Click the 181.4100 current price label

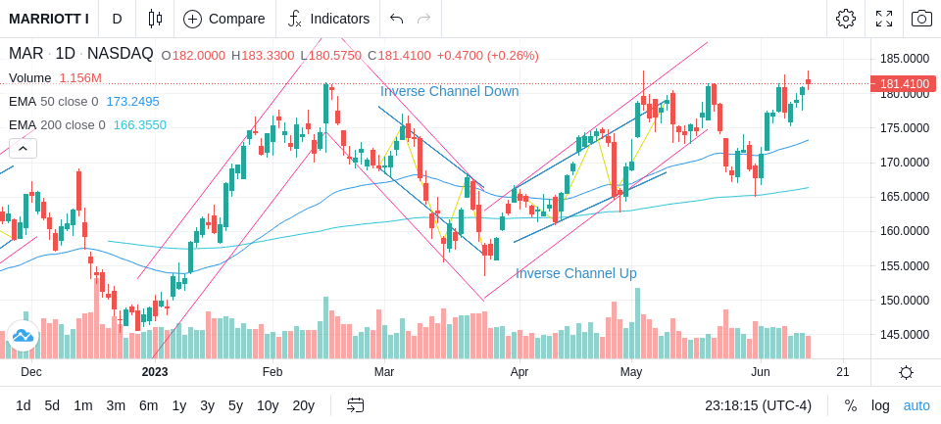(x=904, y=84)
